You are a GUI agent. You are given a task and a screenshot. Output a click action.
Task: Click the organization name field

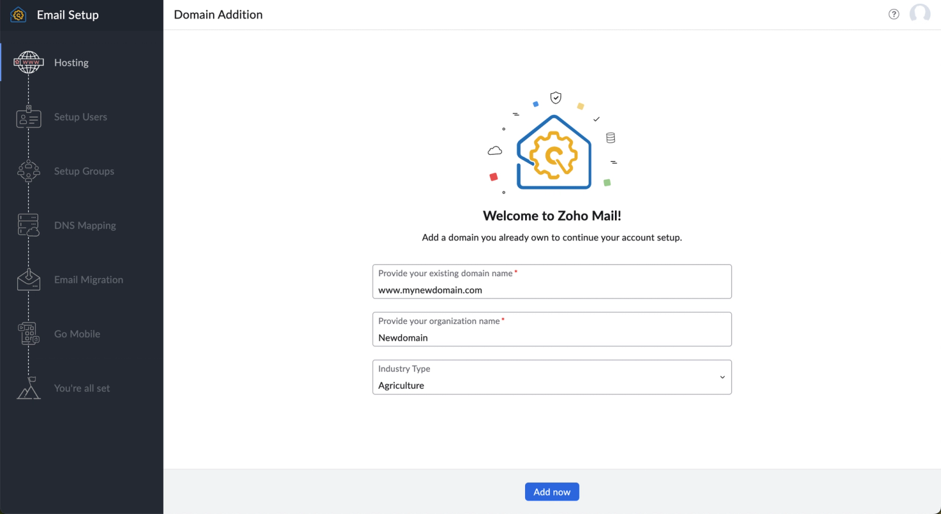click(552, 329)
